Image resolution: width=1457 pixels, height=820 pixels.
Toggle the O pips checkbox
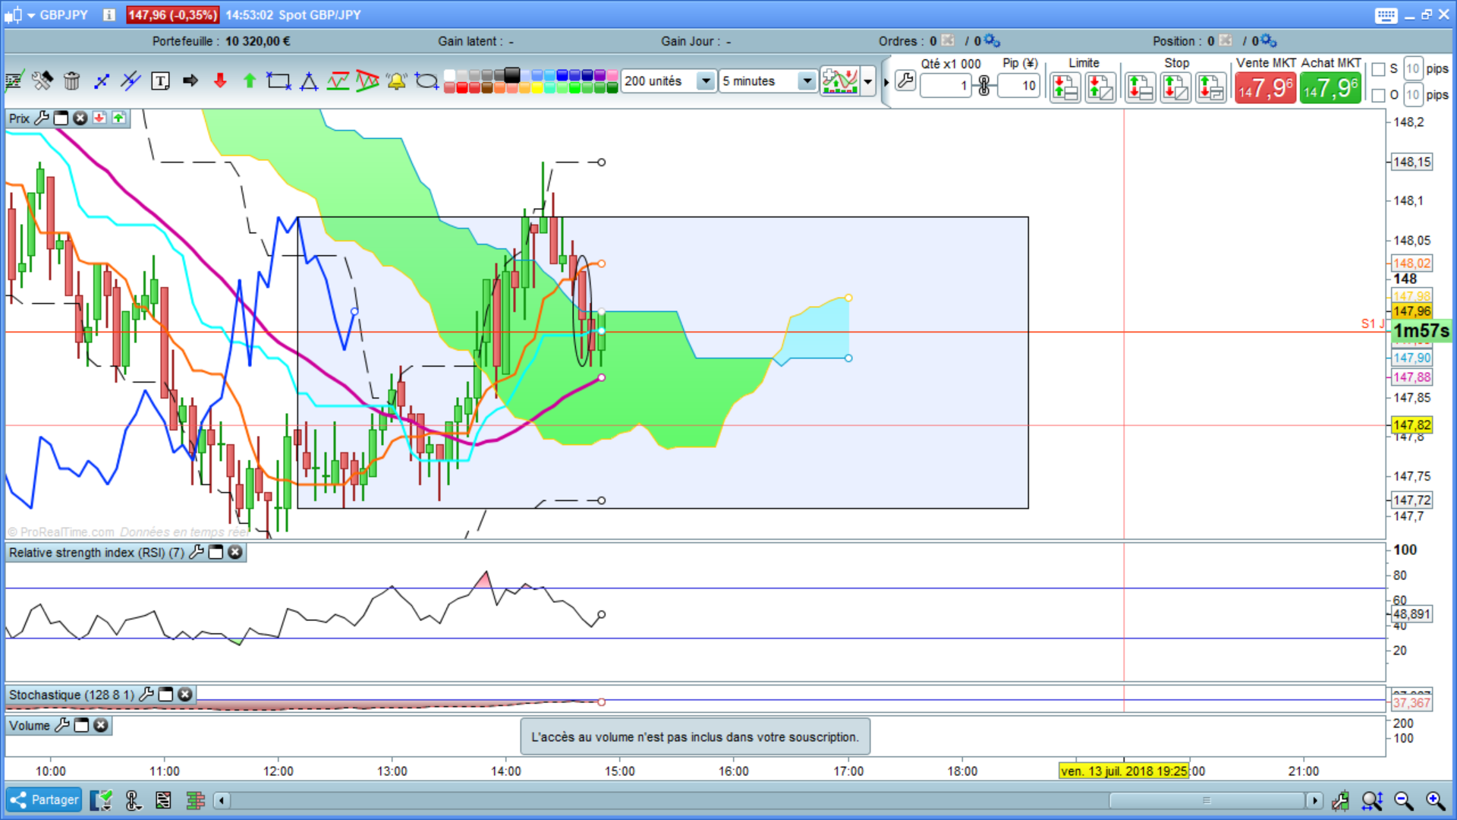pos(1379,95)
